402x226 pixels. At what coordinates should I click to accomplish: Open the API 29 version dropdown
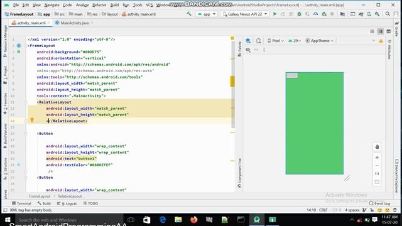coord(295,41)
